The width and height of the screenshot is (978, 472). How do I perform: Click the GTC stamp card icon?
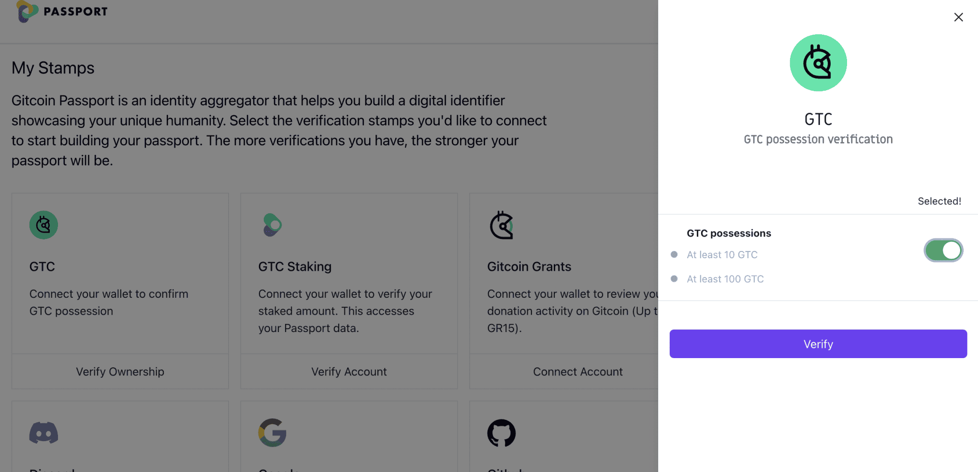click(x=43, y=225)
